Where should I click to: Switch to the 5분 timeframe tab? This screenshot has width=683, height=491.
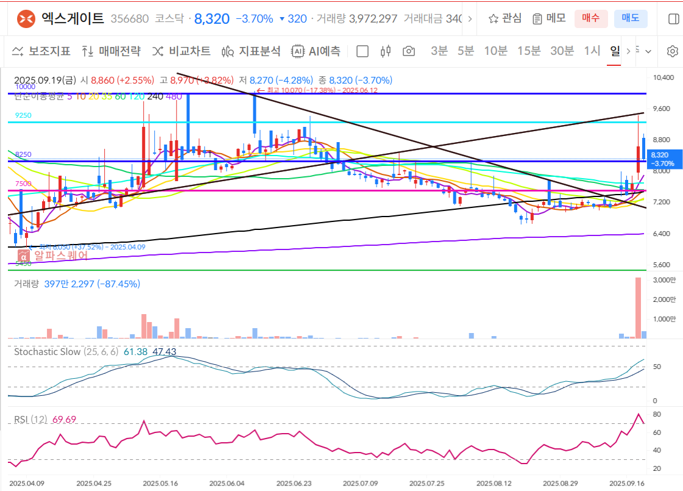point(465,51)
